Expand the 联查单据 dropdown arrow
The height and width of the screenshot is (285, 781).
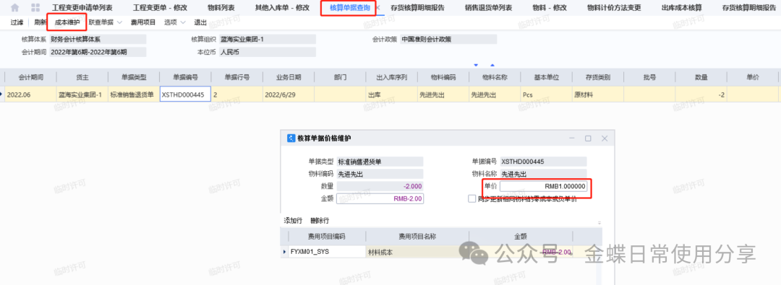[119, 22]
